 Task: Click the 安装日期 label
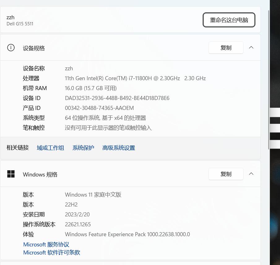(x=34, y=215)
